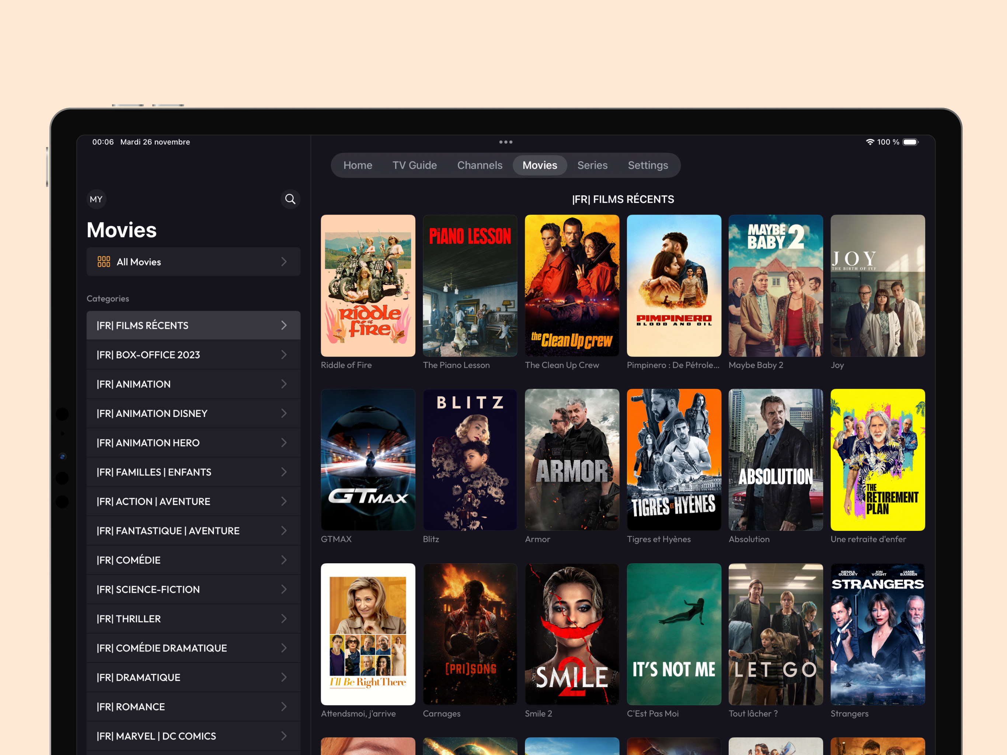Open the Pimpinero poster
This screenshot has width=1007, height=755.
(674, 285)
